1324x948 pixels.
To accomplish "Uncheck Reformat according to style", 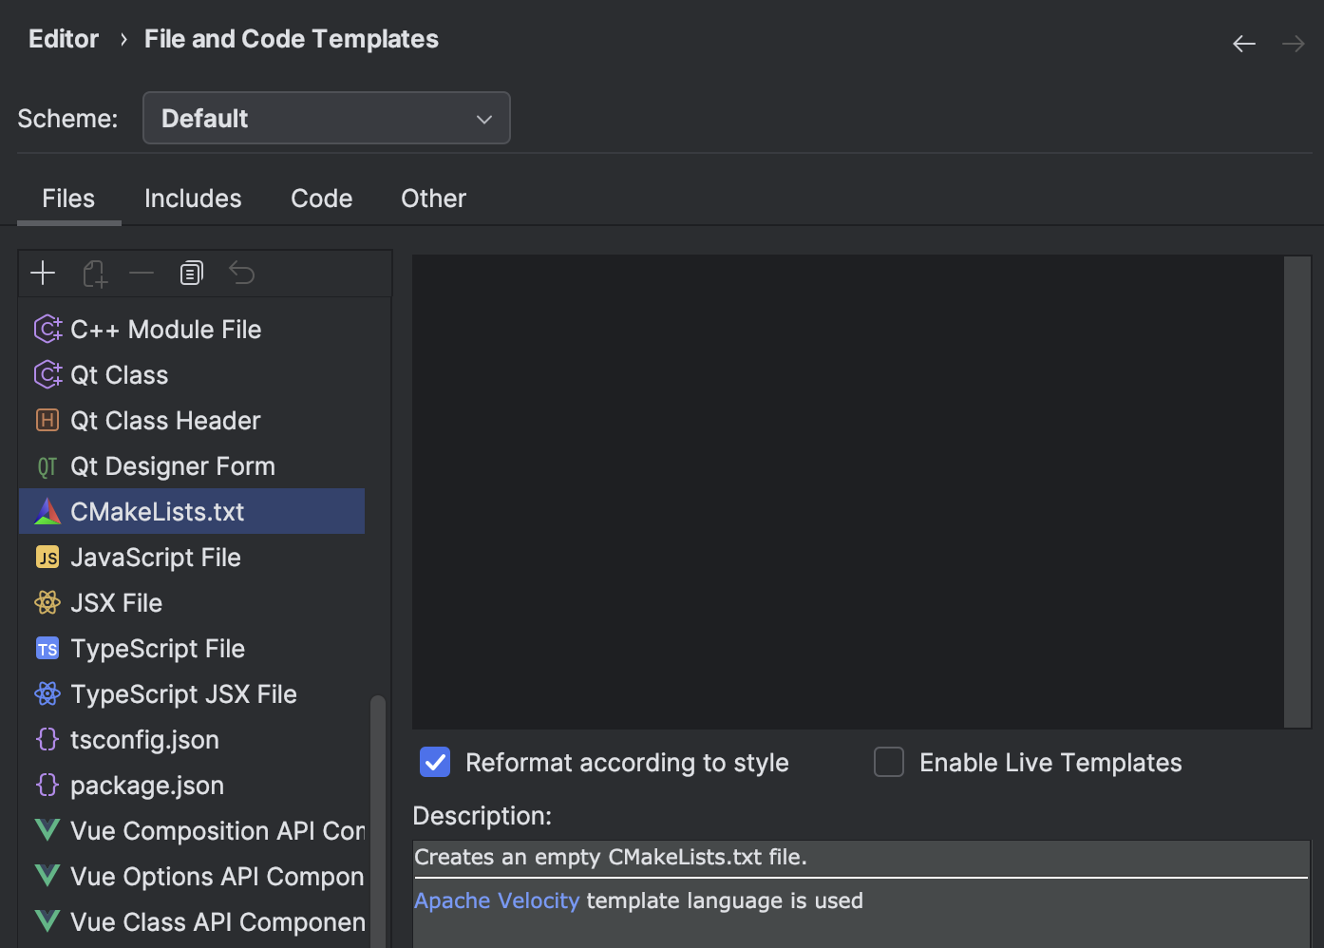I will pos(435,762).
